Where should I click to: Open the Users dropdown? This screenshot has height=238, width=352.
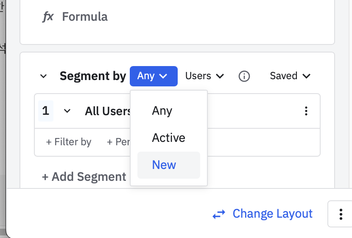tap(204, 76)
